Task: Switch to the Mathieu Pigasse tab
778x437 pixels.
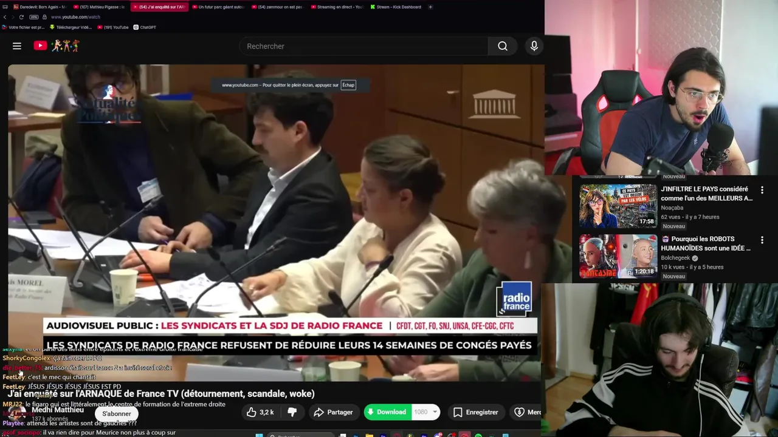Action: (99, 7)
